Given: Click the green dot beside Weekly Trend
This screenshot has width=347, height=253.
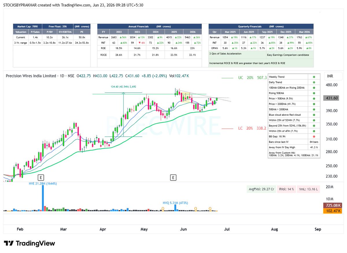Looking at the screenshot, I should (x=314, y=77).
